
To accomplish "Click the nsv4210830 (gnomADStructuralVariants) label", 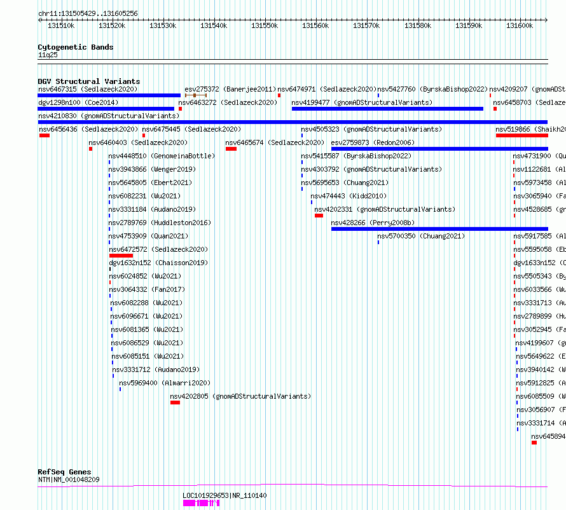I will click(x=109, y=116).
